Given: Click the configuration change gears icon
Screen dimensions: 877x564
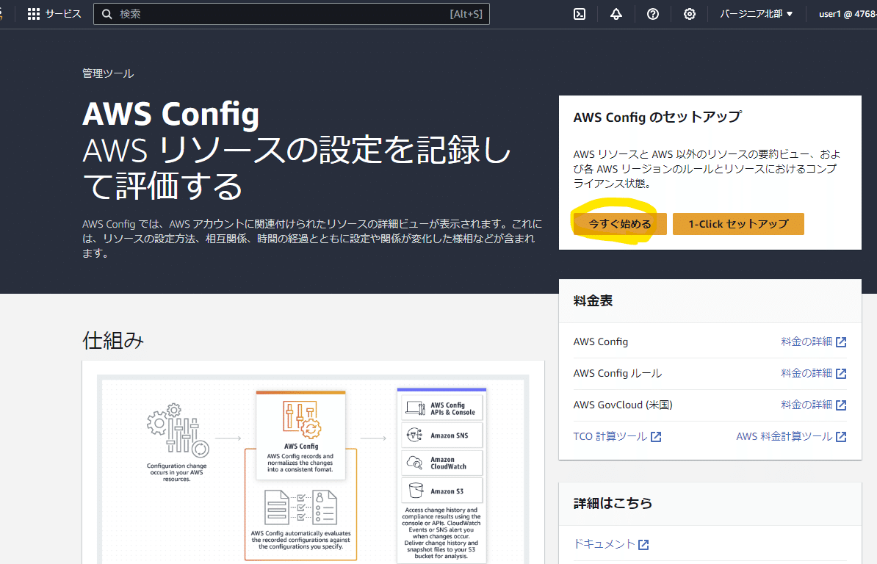Looking at the screenshot, I should 177,430.
